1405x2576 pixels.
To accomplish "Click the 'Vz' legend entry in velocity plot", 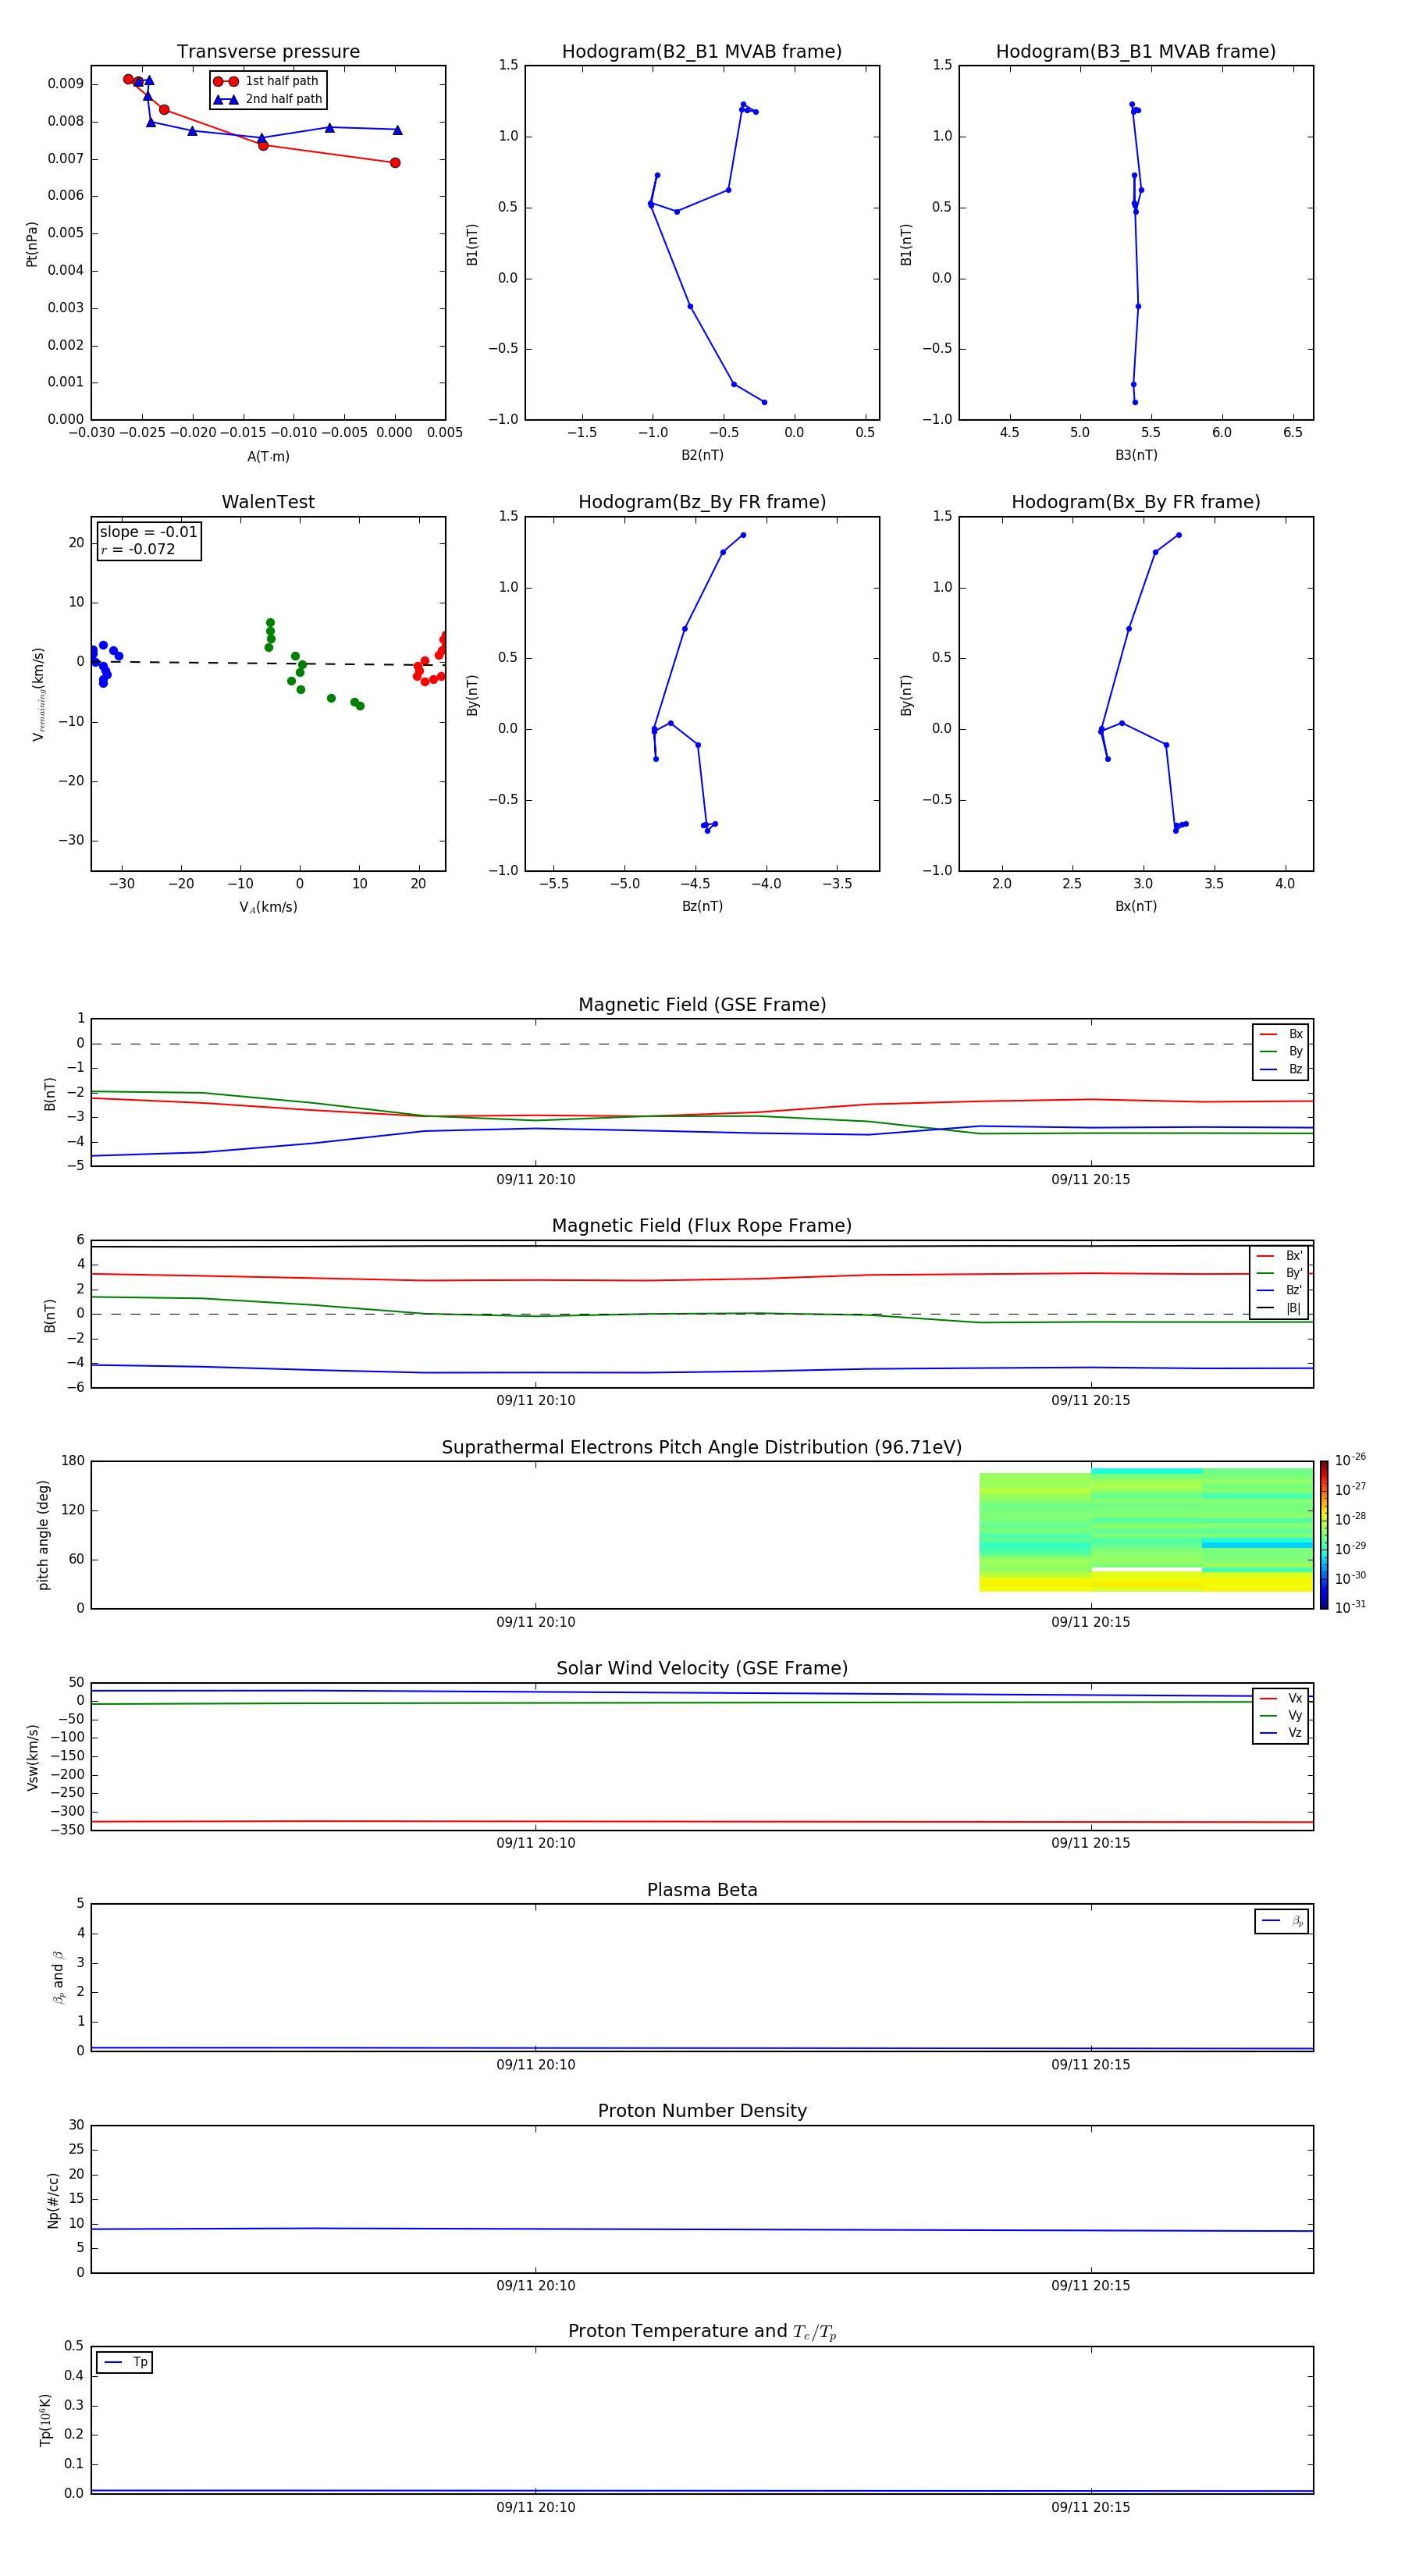I will [1281, 1732].
